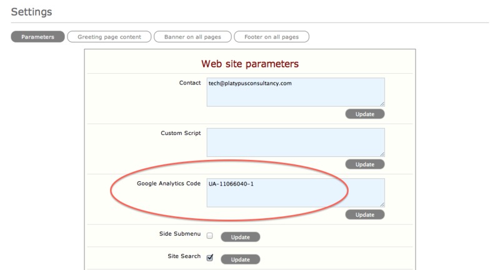
Task: Open the Banner on all pages tab
Action: click(x=192, y=37)
